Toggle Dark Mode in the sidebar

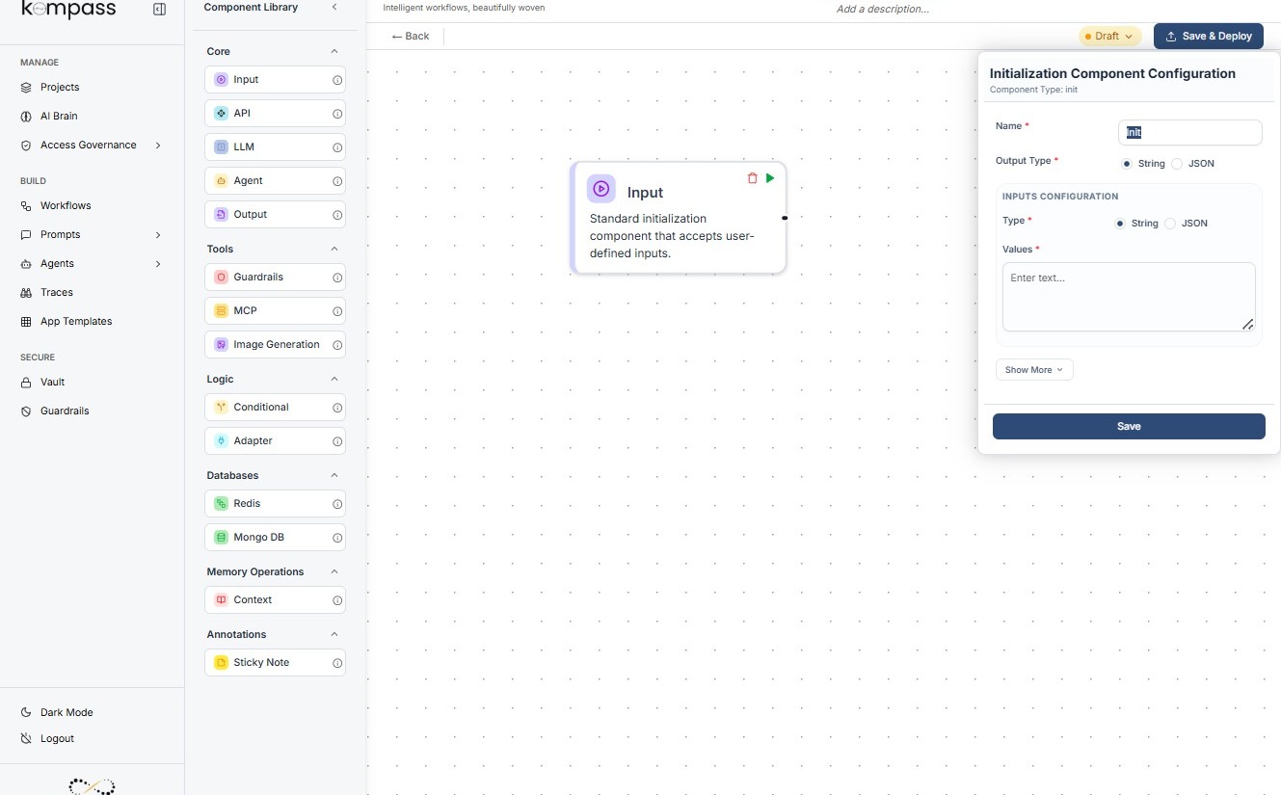[57, 712]
